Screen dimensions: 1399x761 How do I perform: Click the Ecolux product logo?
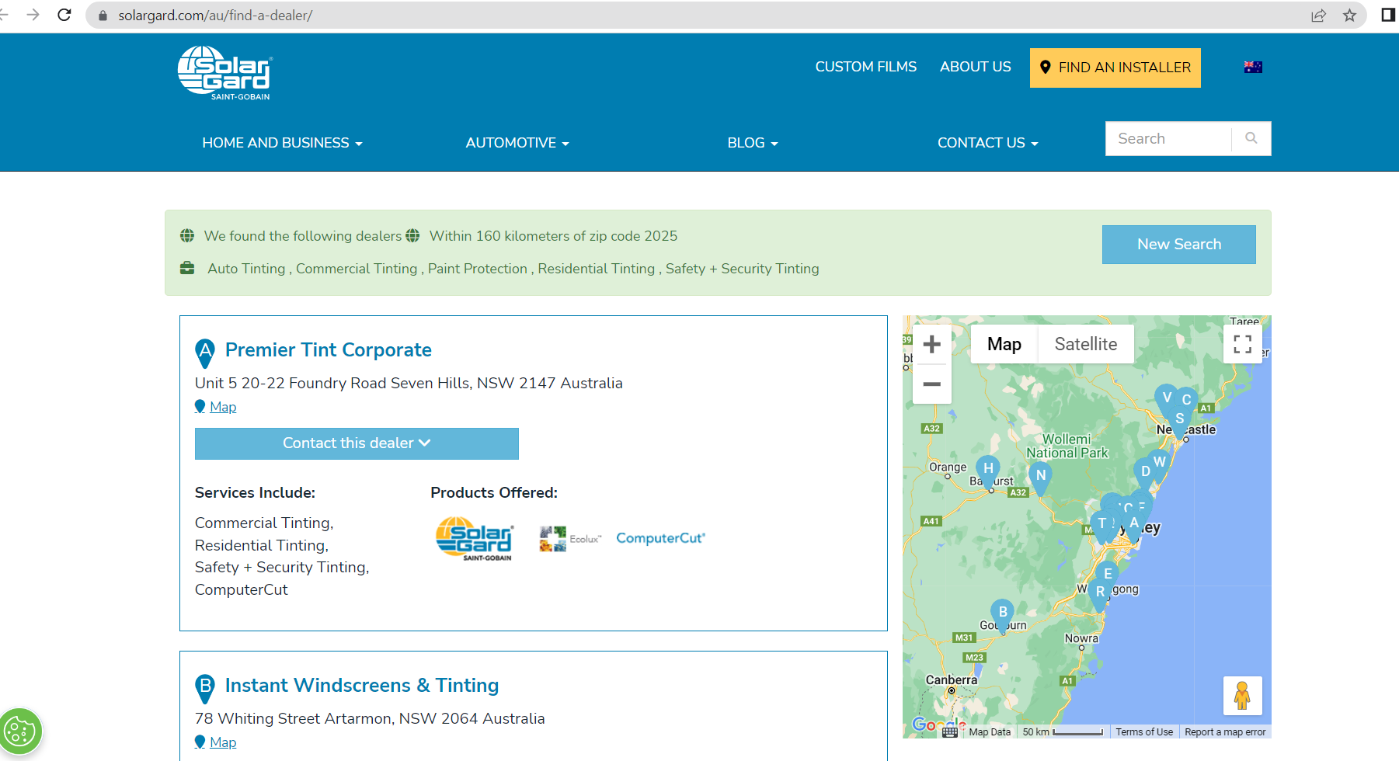[570, 539]
